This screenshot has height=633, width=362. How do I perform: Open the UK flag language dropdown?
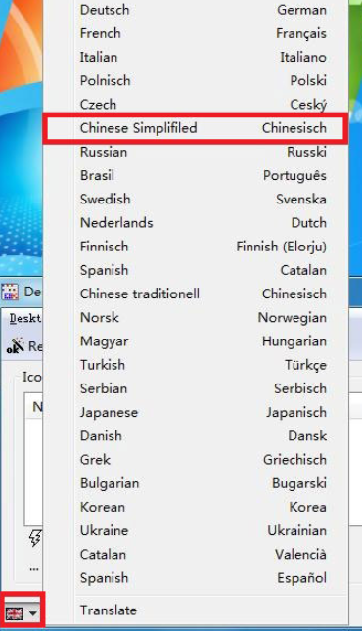click(22, 613)
